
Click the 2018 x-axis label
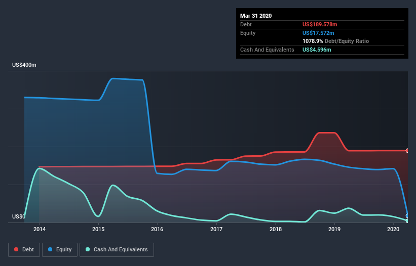click(275, 229)
